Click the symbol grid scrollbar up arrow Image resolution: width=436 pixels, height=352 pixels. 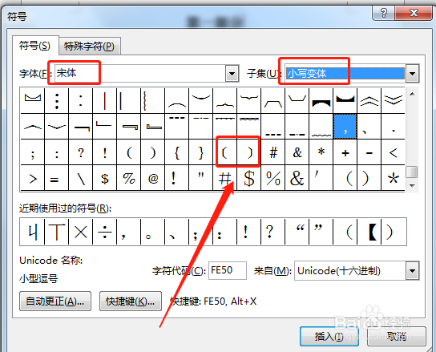(412, 94)
